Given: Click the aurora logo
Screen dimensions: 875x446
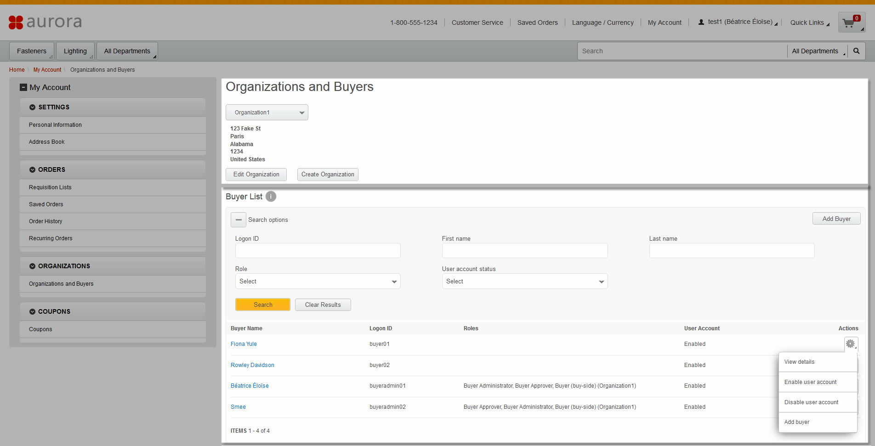Looking at the screenshot, I should coord(45,22).
